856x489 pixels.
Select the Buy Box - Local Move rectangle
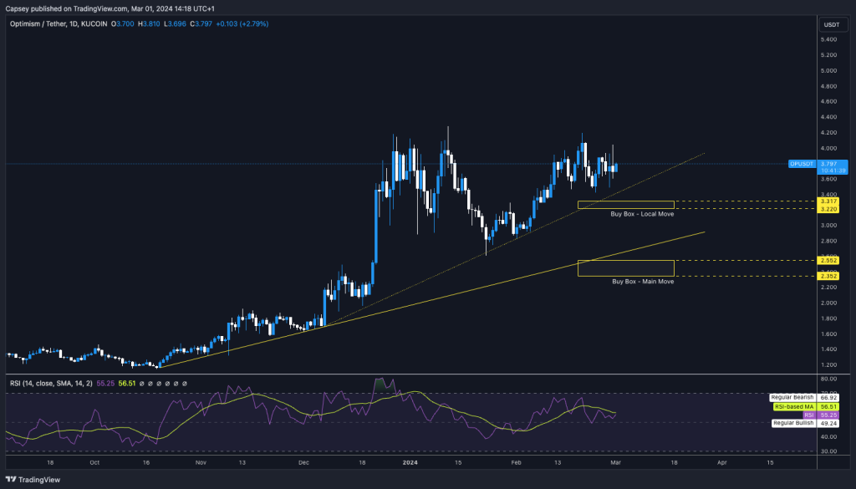pyautogui.click(x=625, y=205)
